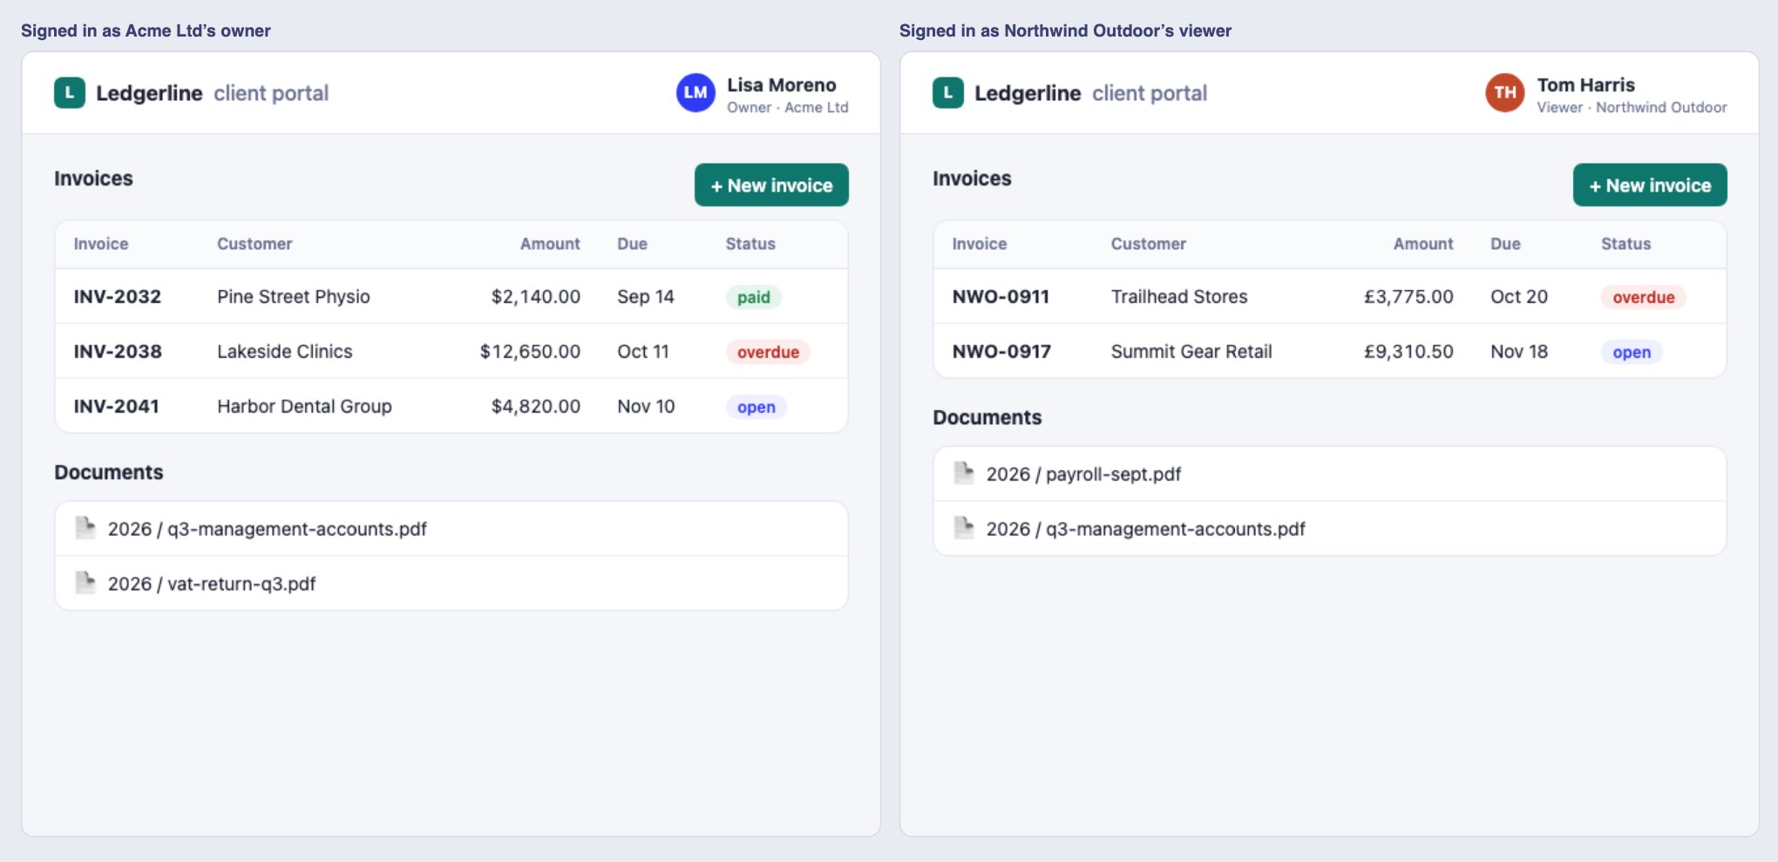Click file icon of Acme q3-management-accounts.pdf
This screenshot has height=862, width=1778.
[x=85, y=528]
